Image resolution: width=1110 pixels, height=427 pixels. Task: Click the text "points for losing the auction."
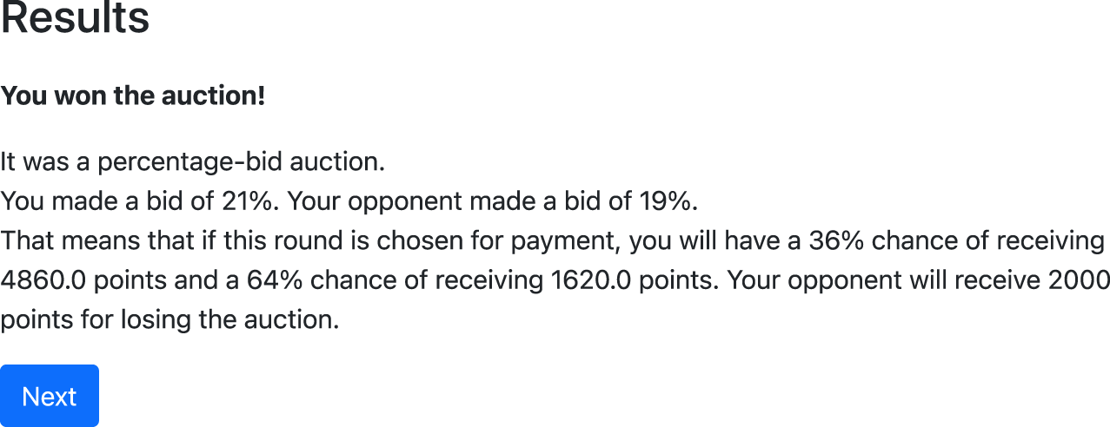pyautogui.click(x=169, y=319)
